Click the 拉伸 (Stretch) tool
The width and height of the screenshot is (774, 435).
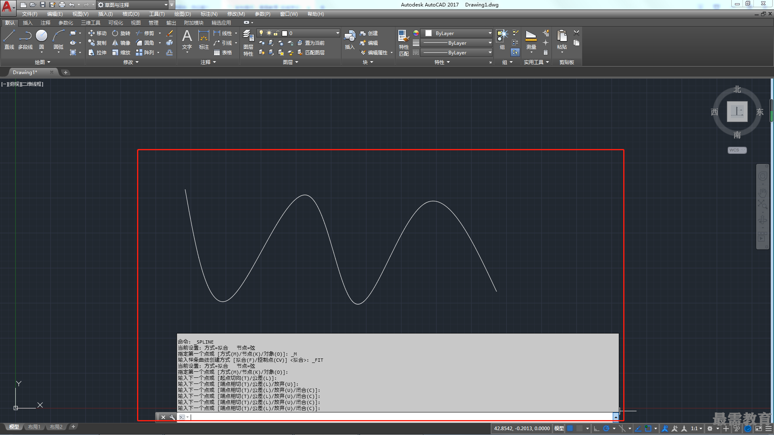coord(97,52)
